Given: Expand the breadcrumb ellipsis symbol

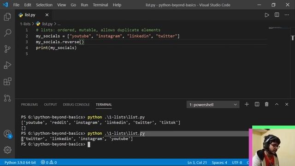Looking at the screenshot, I should pos(59,24).
